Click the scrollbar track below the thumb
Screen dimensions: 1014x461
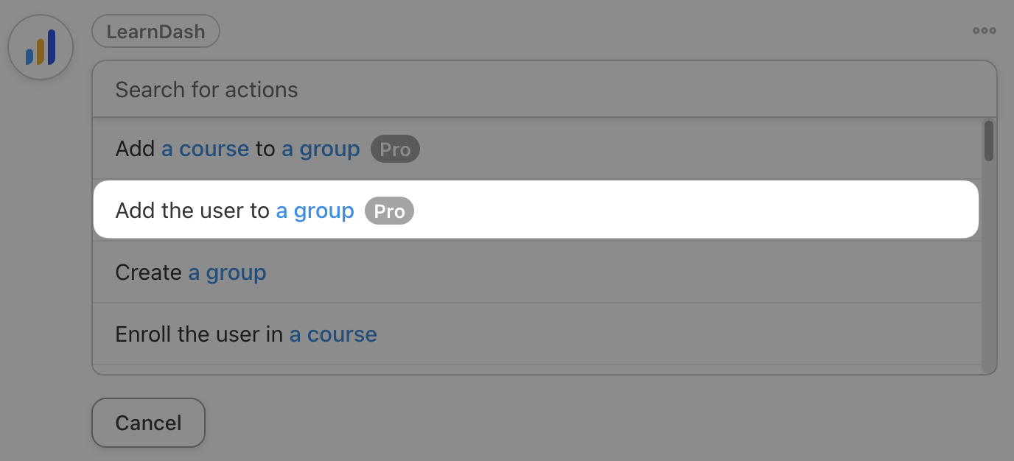click(988, 280)
